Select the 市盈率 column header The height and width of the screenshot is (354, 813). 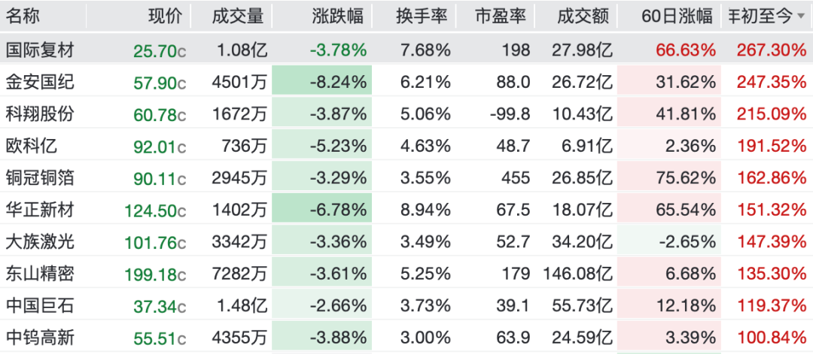coord(501,17)
